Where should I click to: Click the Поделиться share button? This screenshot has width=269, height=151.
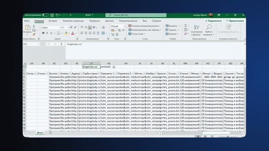213,21
